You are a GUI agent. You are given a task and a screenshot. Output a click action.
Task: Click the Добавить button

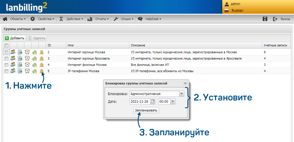pyautogui.click(x=15, y=38)
